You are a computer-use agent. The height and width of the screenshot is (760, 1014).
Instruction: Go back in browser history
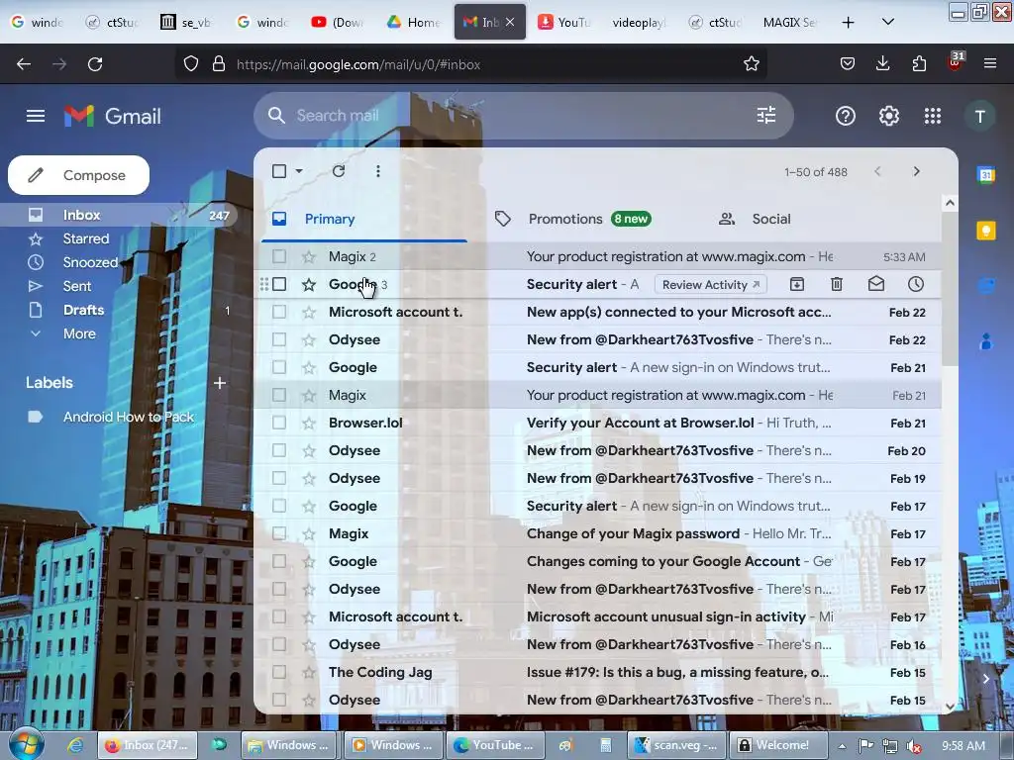(x=24, y=64)
